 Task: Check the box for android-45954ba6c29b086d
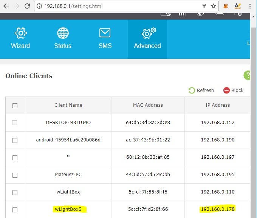(15, 140)
